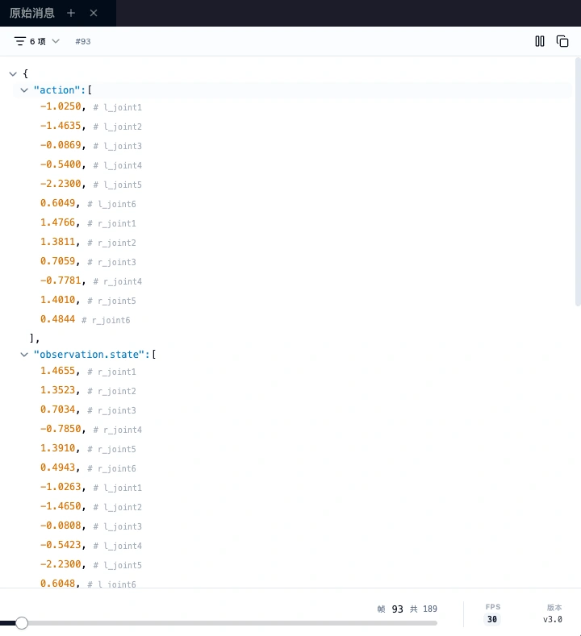Copy the message with the copy icon

562,41
